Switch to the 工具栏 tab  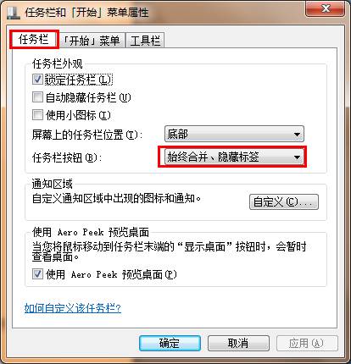(x=145, y=41)
